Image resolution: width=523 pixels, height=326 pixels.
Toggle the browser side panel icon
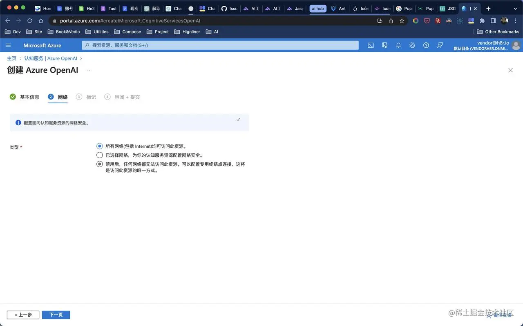pos(493,20)
